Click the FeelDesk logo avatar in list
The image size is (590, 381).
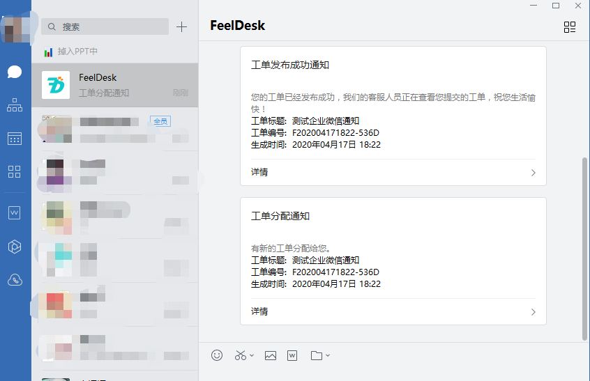tap(56, 85)
